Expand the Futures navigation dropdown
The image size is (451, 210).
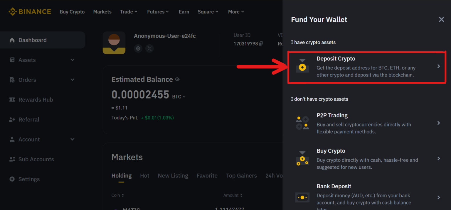pyautogui.click(x=158, y=12)
